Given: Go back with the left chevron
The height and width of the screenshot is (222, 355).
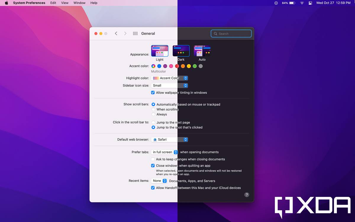Looking at the screenshot, I should coord(116,33).
